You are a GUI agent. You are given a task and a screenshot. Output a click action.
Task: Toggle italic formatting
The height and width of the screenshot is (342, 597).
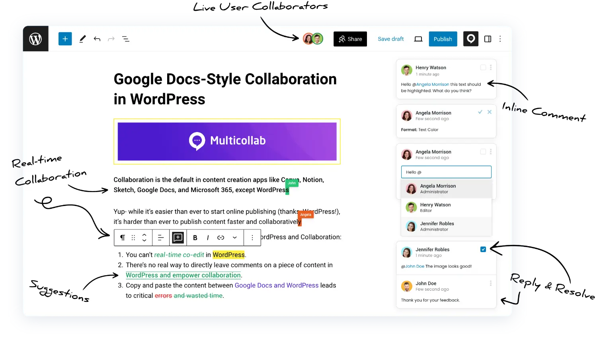tap(208, 237)
